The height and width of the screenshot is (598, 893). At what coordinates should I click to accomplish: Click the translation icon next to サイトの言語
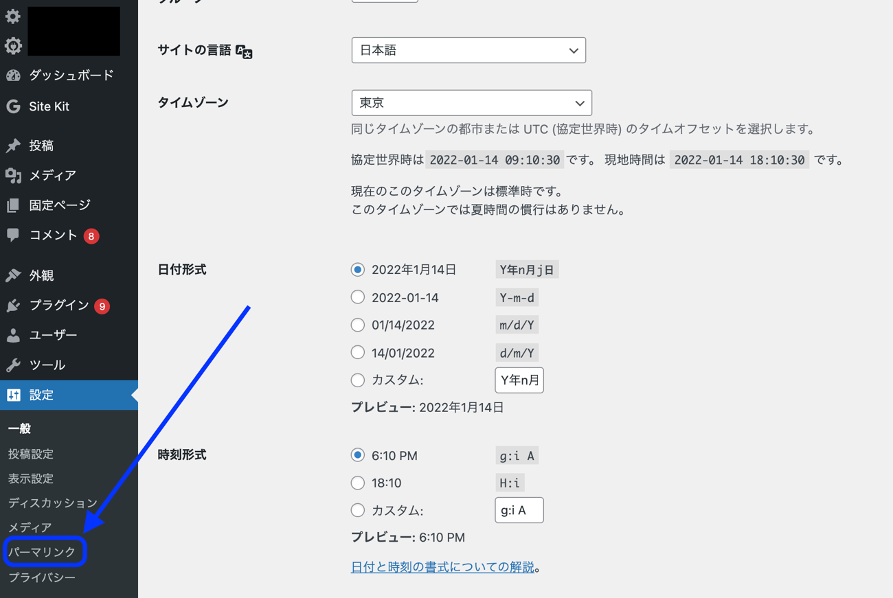(x=244, y=51)
